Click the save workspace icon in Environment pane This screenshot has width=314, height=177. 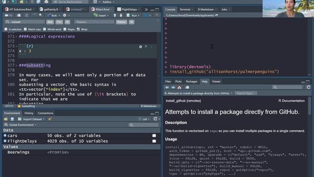pyautogui.click(x=12, y=119)
